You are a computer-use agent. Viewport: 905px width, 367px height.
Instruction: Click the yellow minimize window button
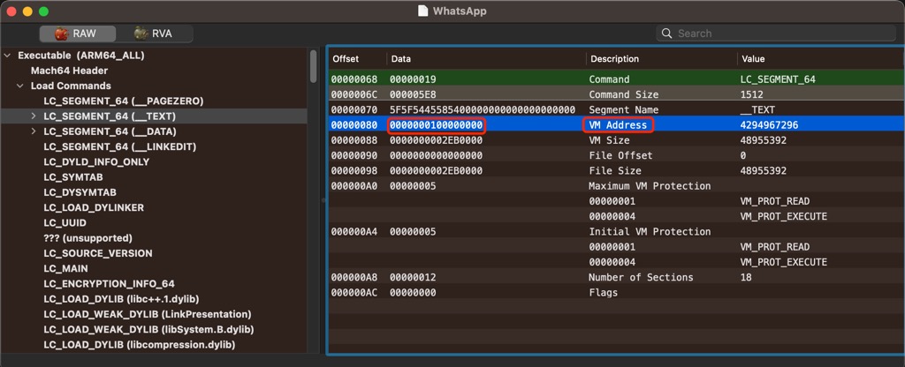tap(27, 11)
